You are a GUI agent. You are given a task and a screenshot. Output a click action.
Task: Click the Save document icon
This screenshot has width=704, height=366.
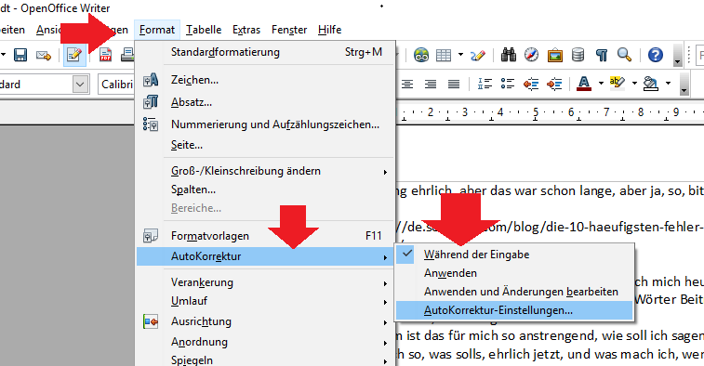pos(20,55)
